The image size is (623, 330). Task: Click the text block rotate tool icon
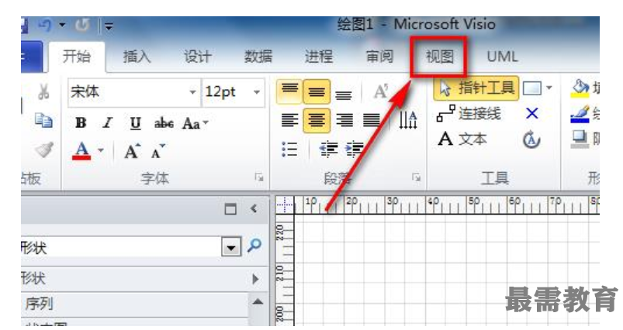(531, 139)
